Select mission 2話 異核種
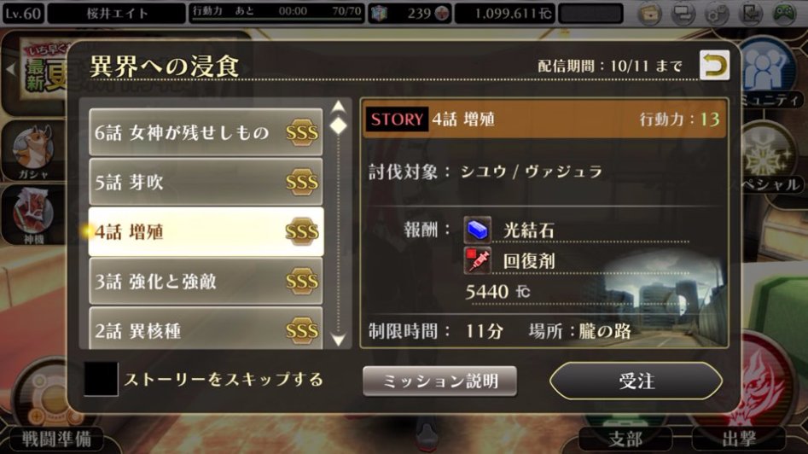This screenshot has height=454, width=808. 206,329
